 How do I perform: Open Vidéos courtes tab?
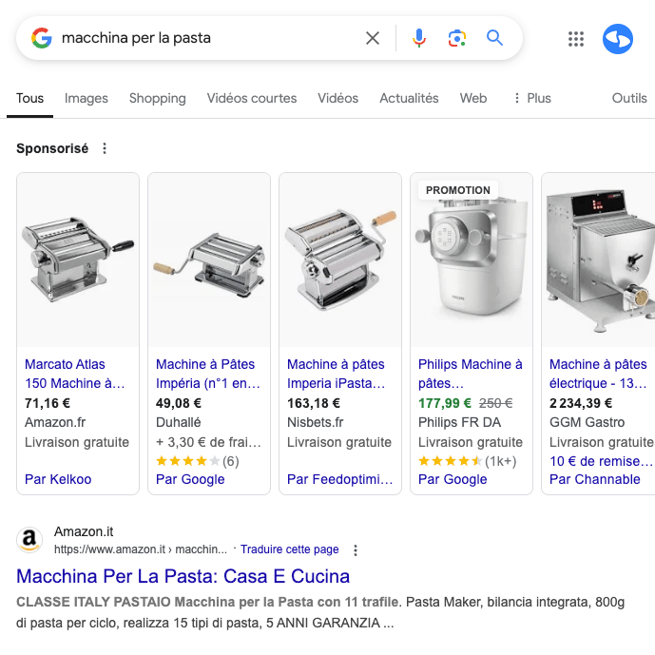click(252, 98)
